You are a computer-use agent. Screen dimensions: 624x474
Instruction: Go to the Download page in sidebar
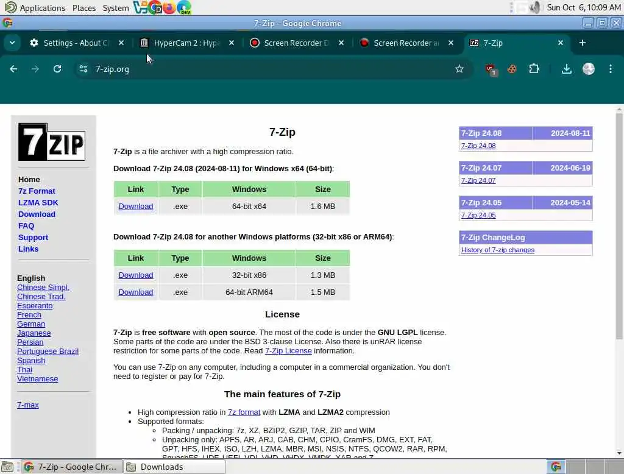click(x=37, y=214)
